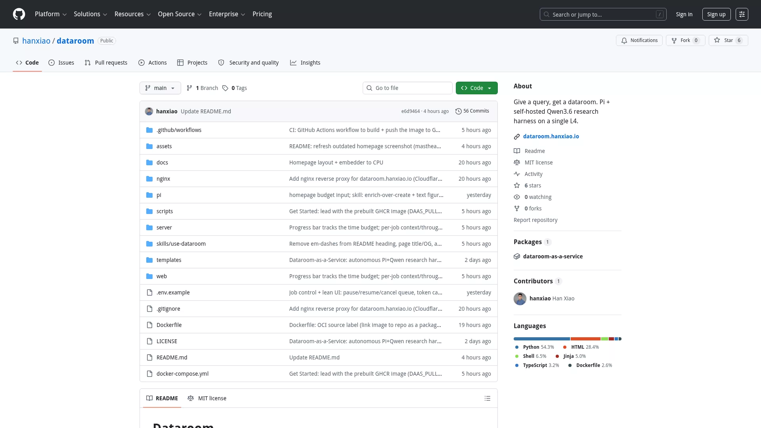Click the templates folder icon
Screen dimensions: 761x428
tap(149, 260)
